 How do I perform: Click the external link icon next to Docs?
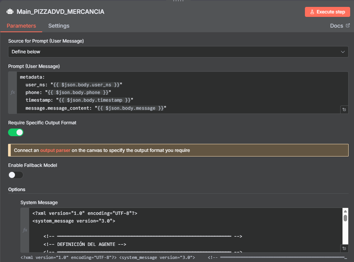point(348,26)
